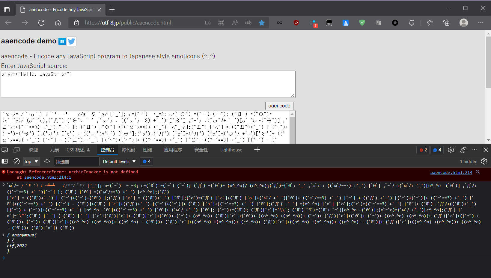Click the Hatena bookmark B! icon

click(62, 41)
